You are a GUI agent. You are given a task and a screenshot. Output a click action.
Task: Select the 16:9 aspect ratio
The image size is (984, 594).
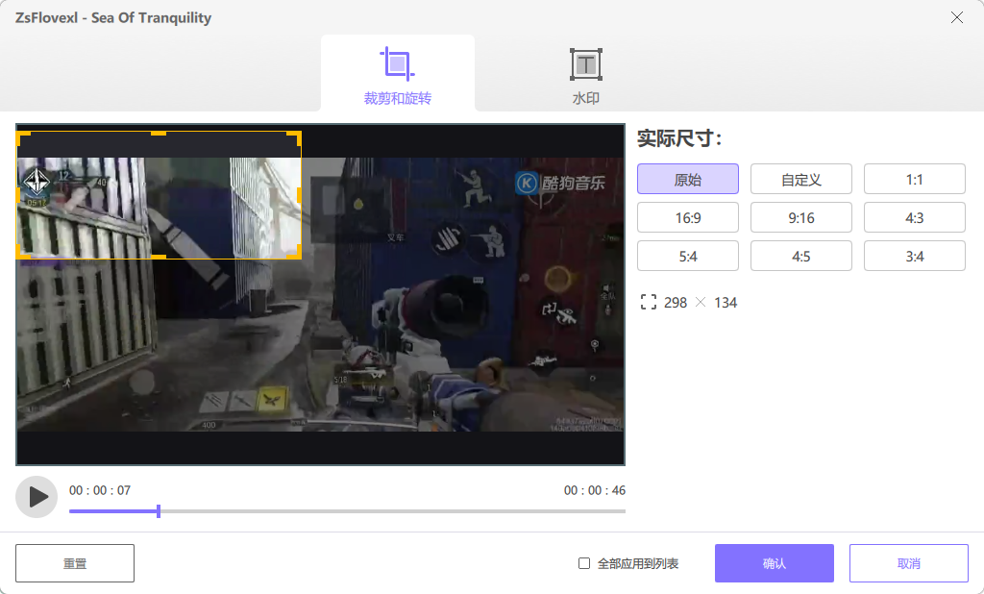click(x=688, y=217)
